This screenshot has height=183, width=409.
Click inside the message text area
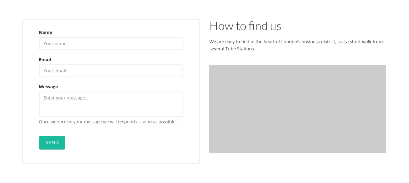111,104
